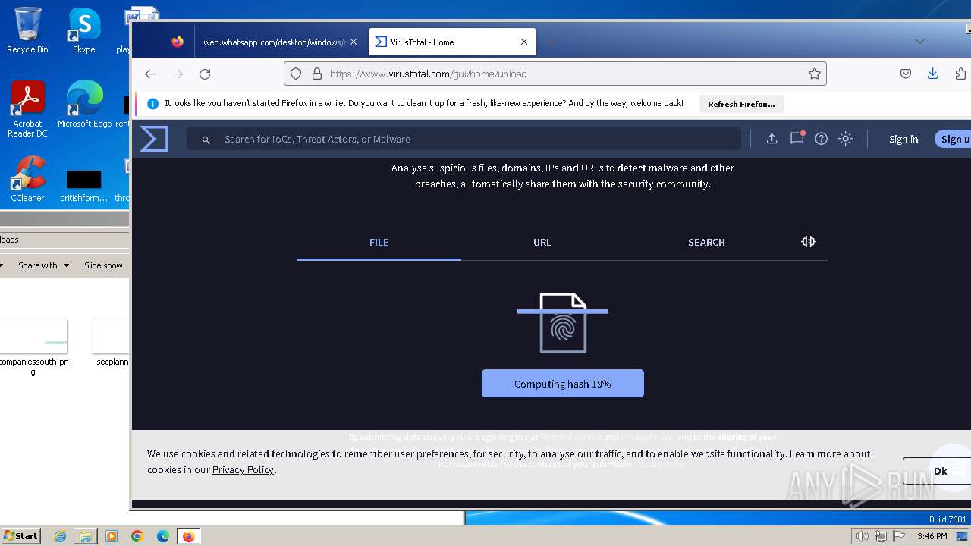Viewport: 971px width, 546px height.
Task: Click the forward arrow in Firefox
Action: [x=178, y=74]
